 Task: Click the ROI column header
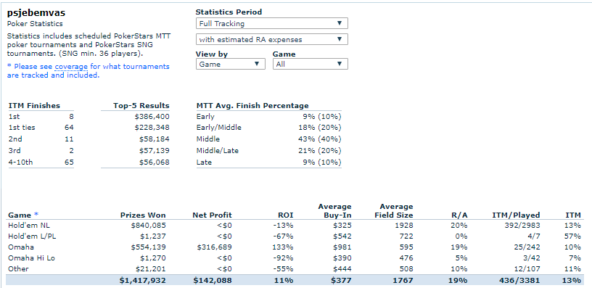286,215
